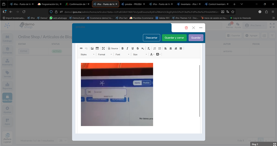Click the remove format icon
The height and width of the screenshot is (146, 277).
tap(148, 48)
